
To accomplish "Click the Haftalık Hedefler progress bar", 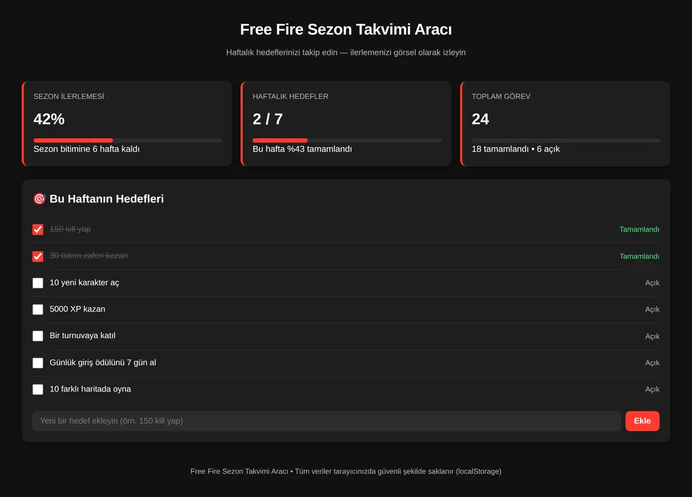I will pos(347,140).
